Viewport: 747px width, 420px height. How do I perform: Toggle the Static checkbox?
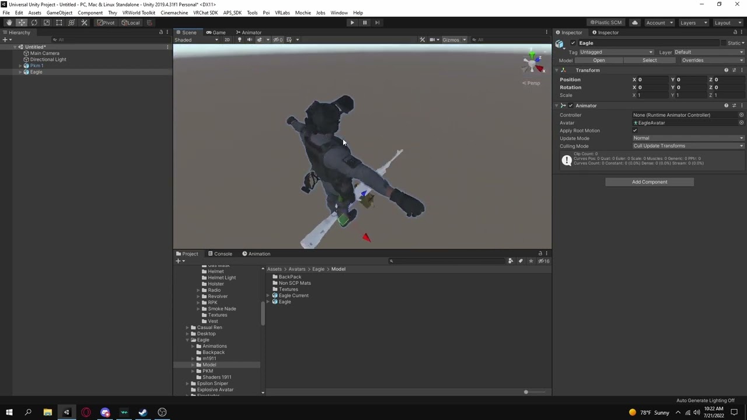(724, 43)
